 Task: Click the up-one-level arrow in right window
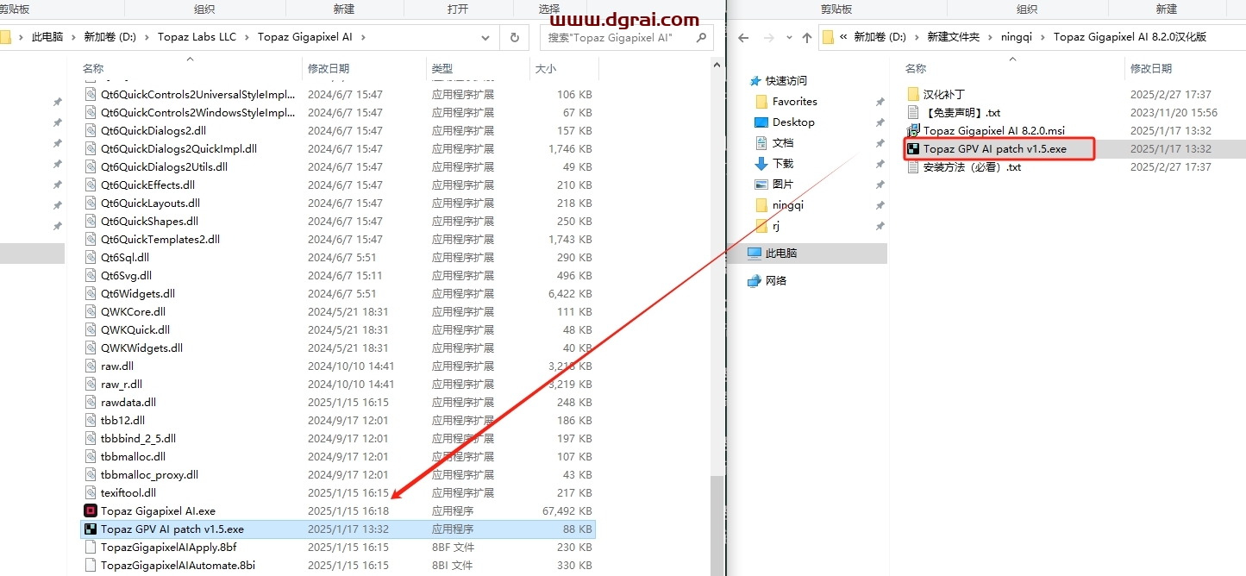[x=807, y=38]
